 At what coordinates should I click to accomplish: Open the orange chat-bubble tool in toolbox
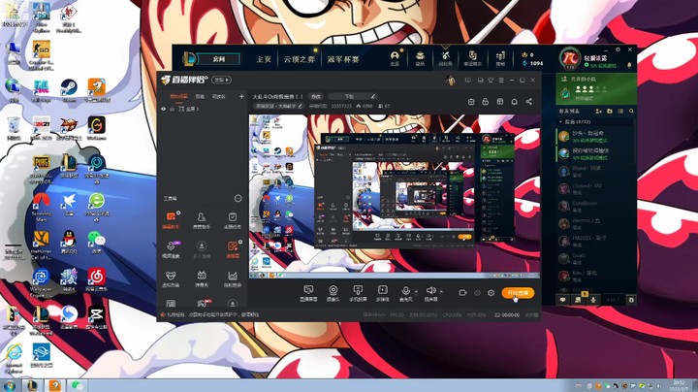(171, 220)
